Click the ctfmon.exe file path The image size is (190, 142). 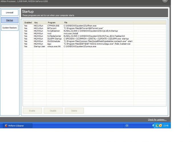click(x=80, y=26)
